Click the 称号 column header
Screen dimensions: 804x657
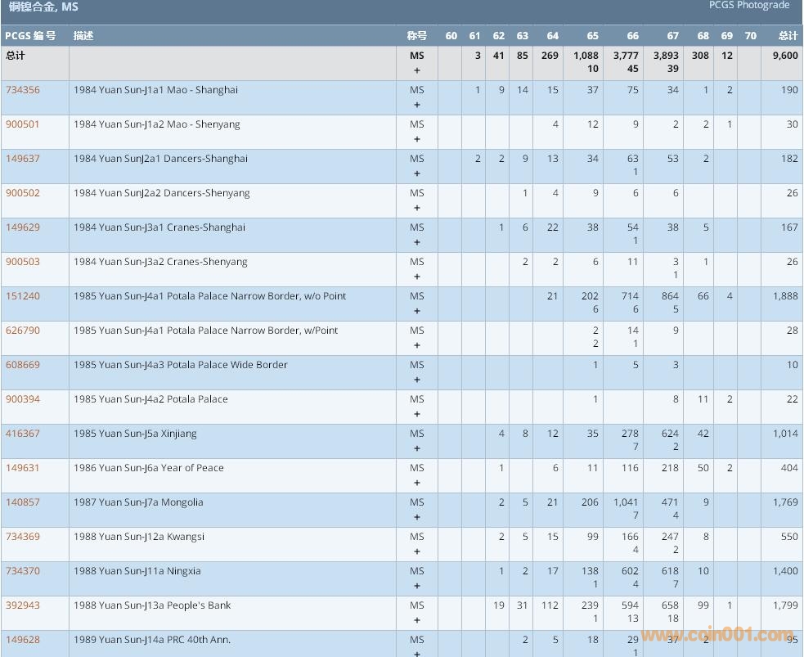click(x=416, y=36)
